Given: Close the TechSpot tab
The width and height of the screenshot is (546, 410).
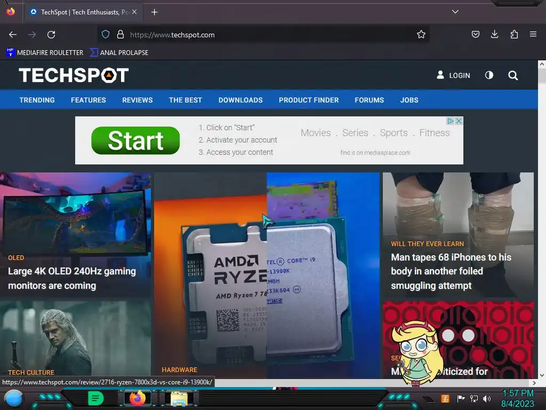Looking at the screenshot, I should [x=134, y=12].
